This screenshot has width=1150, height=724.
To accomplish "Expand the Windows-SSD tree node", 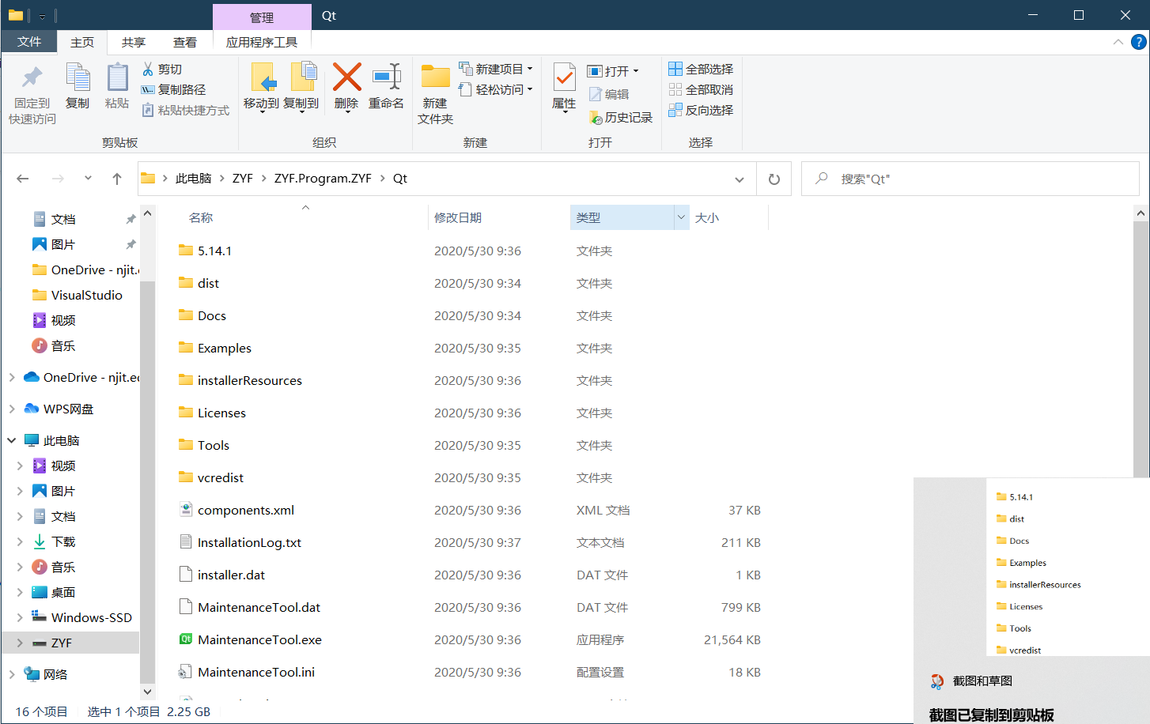I will tap(20, 617).
